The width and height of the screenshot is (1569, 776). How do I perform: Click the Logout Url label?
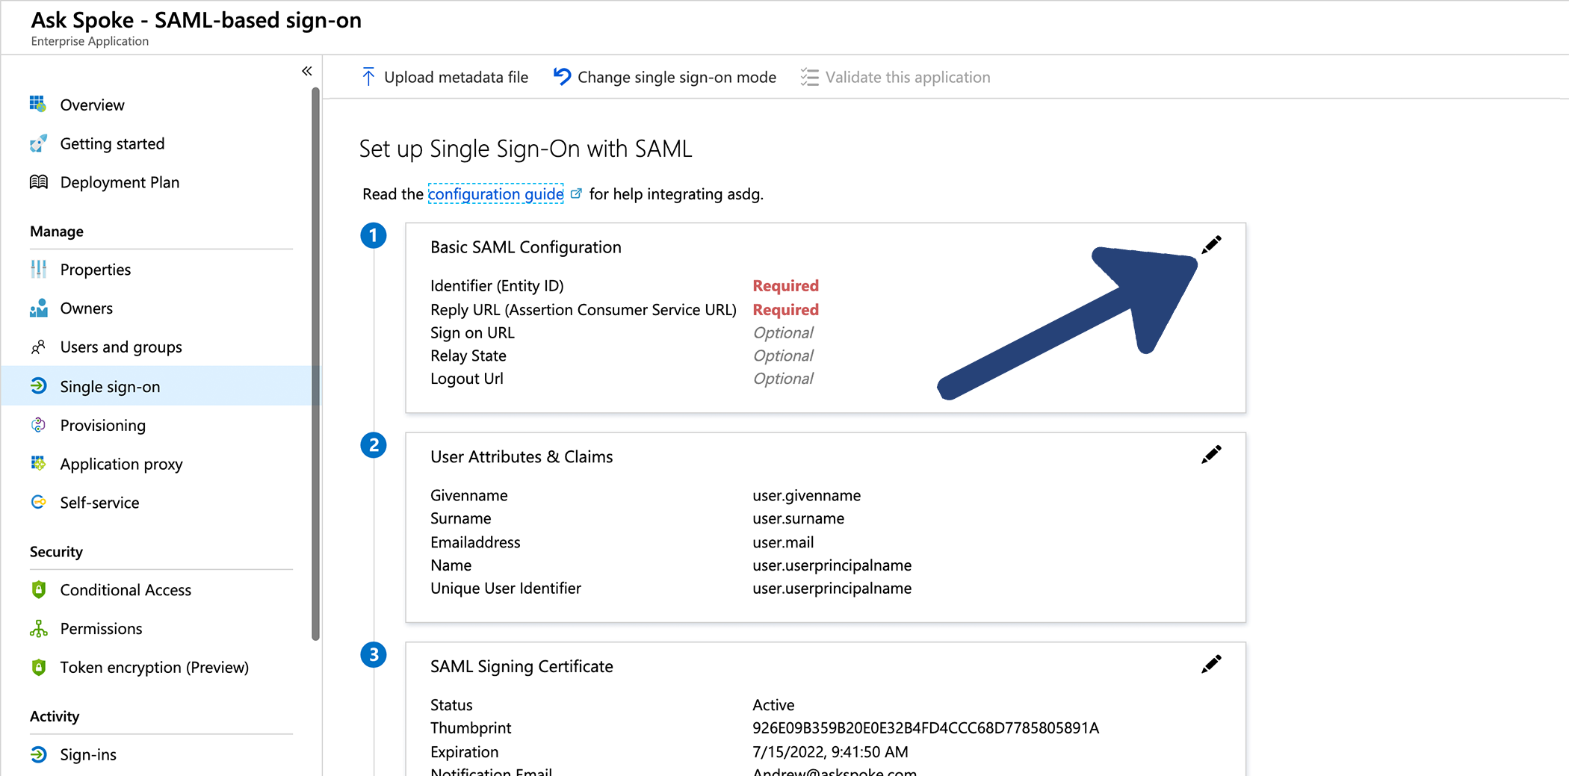pos(467,379)
